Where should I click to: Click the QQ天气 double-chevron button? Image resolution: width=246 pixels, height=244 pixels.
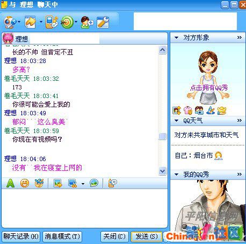(x=240, y=120)
